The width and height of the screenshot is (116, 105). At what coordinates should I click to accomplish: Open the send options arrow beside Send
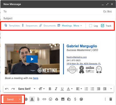pos(20,99)
